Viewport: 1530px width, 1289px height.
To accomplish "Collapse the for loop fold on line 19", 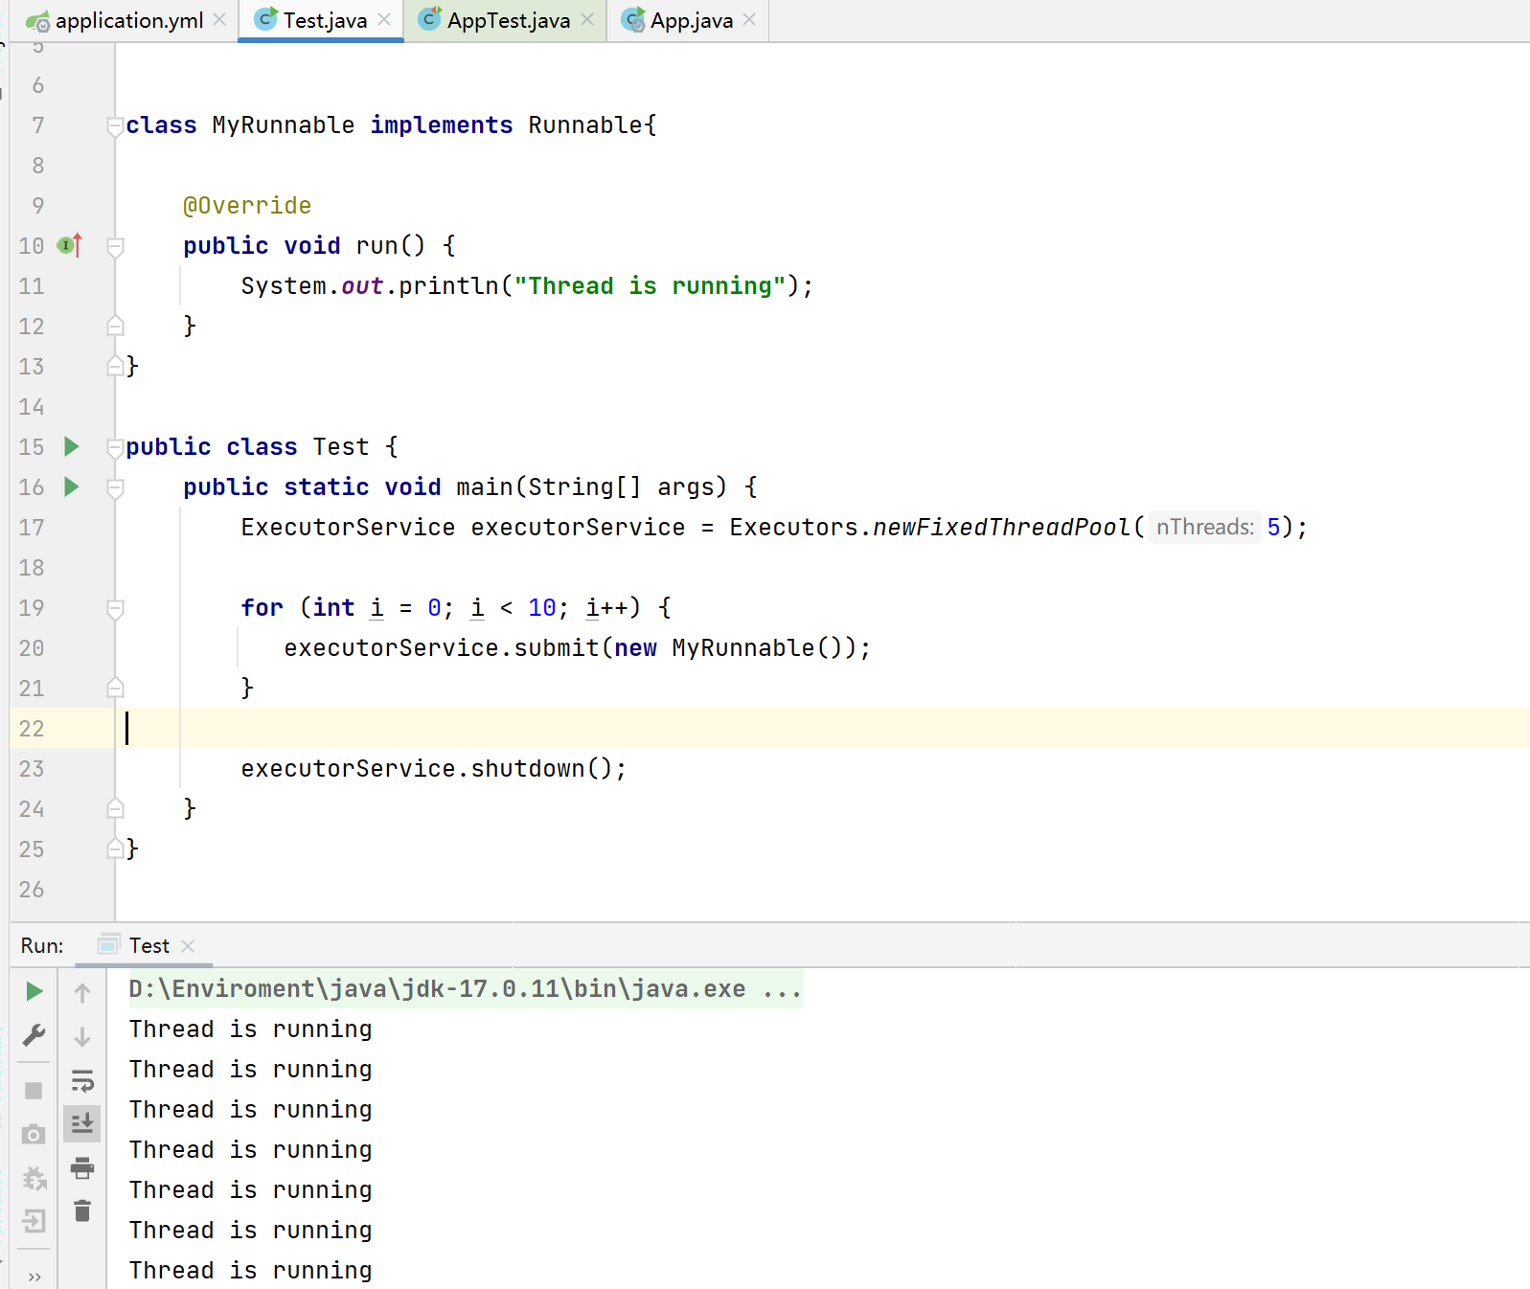I will (x=115, y=609).
